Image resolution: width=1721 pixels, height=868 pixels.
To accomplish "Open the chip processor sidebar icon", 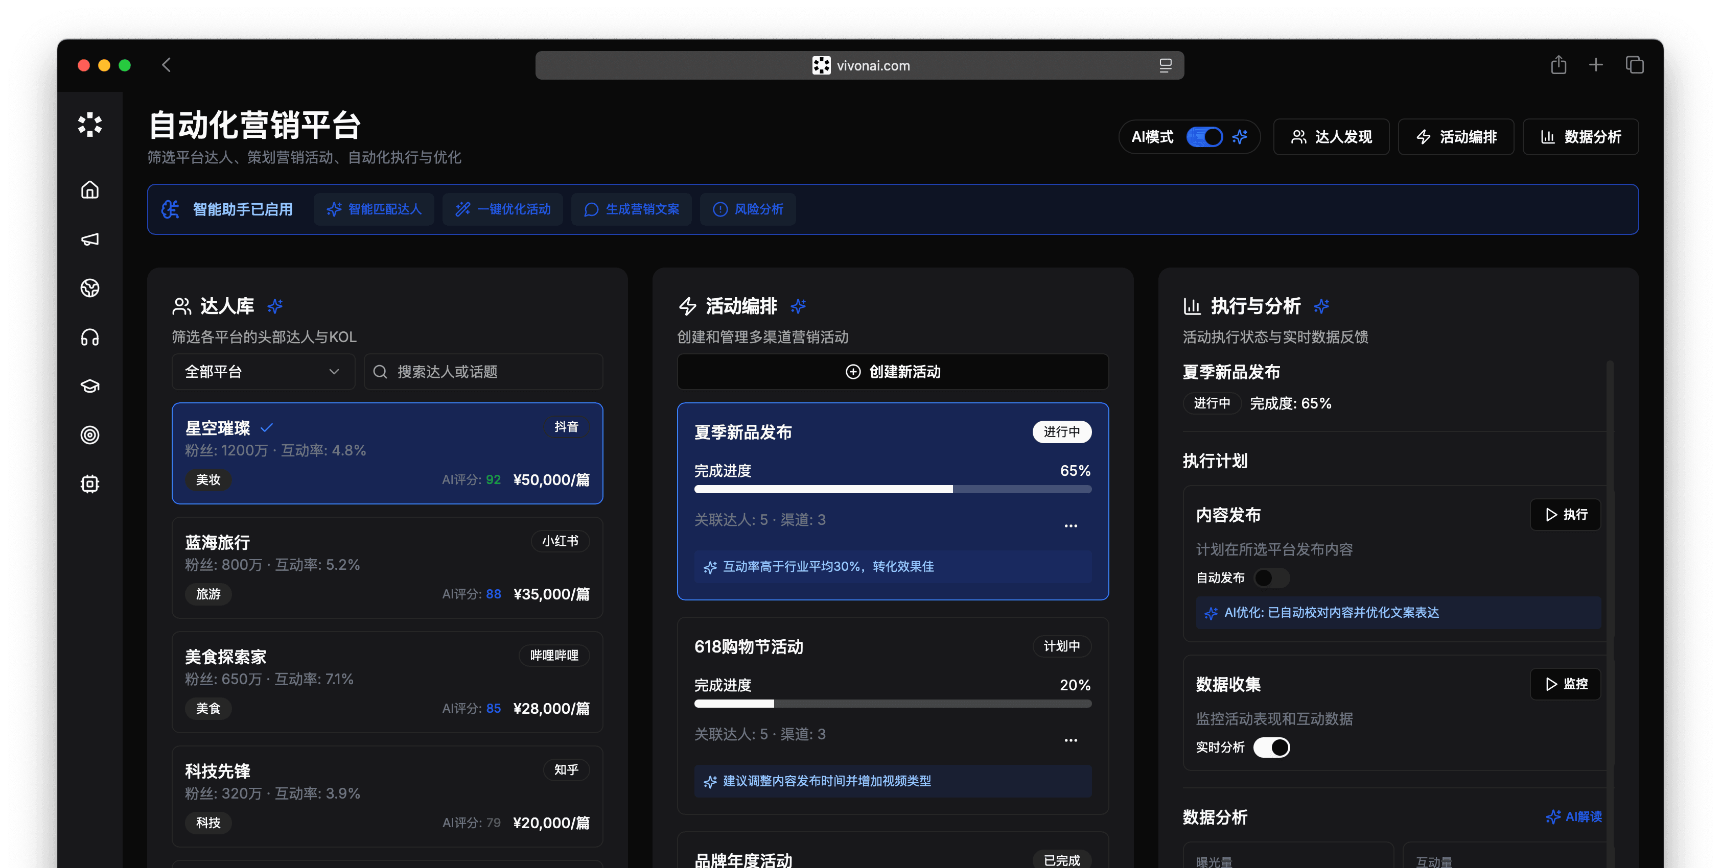I will [x=89, y=484].
